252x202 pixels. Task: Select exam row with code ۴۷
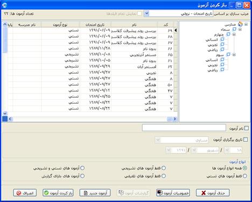[91, 91]
